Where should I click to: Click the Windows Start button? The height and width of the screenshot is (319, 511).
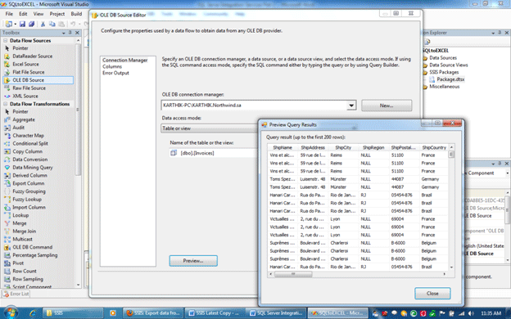point(11,312)
